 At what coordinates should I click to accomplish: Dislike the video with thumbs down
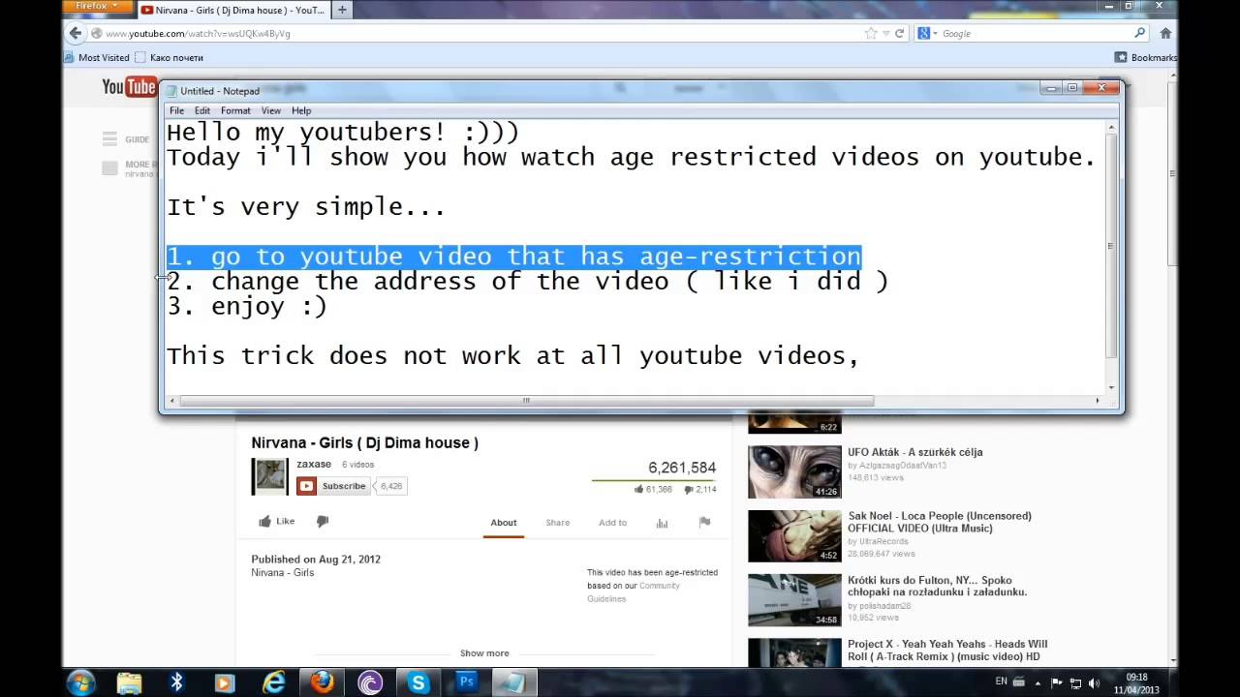tap(323, 521)
